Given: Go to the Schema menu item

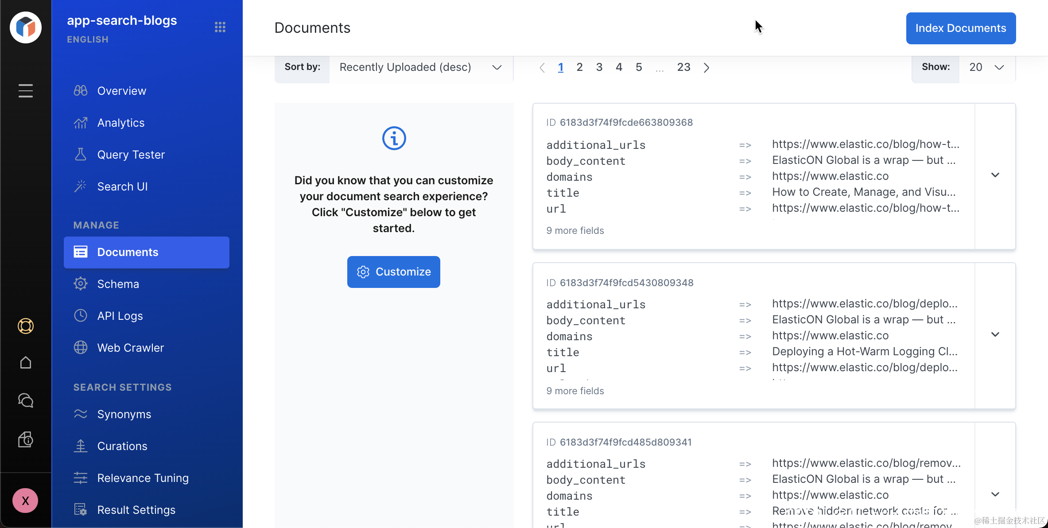Looking at the screenshot, I should 118,284.
